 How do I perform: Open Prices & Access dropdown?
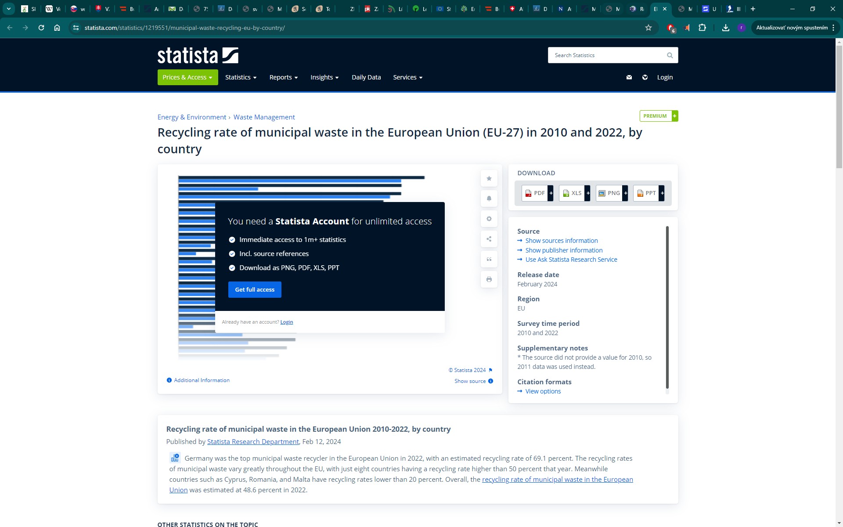(188, 77)
